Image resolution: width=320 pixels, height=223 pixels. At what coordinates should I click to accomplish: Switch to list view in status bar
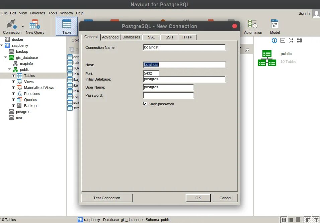point(284,220)
